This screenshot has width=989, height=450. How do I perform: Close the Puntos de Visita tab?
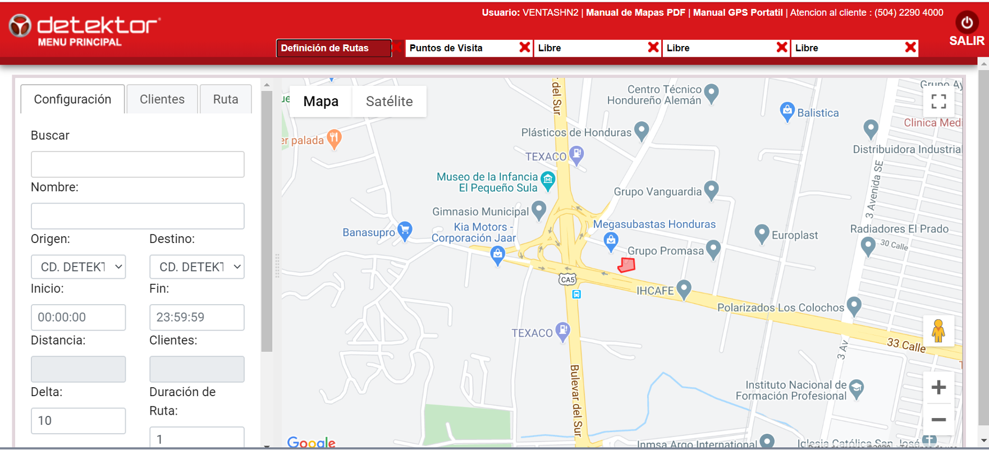525,48
